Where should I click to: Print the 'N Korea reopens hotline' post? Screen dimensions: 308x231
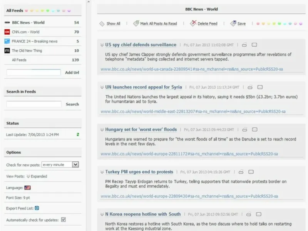coord(249,214)
